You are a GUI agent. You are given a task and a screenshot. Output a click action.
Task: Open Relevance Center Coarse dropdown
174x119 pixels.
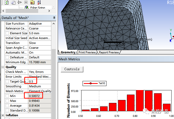[40, 28]
